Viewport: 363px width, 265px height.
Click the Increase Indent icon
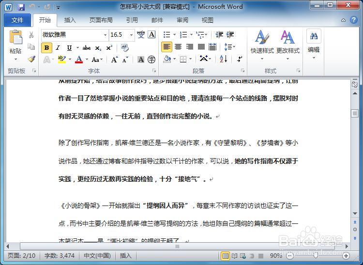(230, 35)
